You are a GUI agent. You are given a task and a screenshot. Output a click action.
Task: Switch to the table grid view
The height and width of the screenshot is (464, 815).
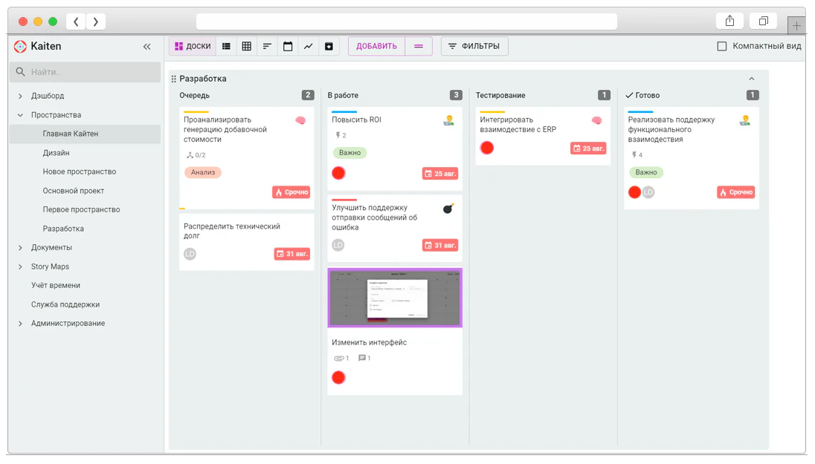[x=247, y=46]
